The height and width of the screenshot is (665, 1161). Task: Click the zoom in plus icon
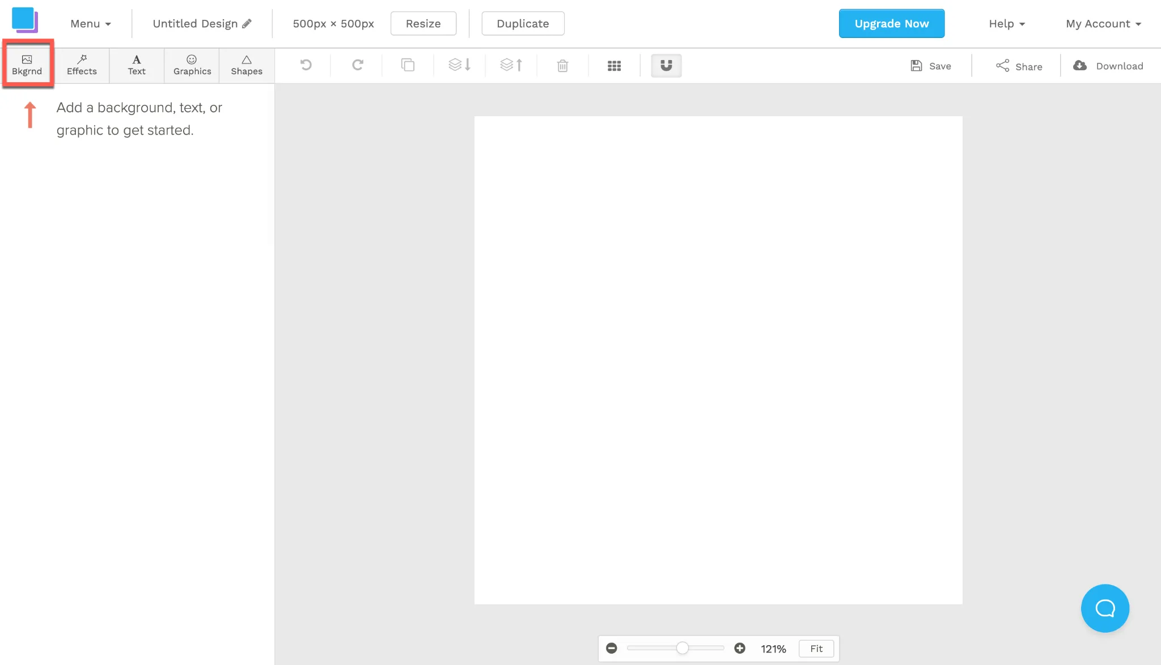740,648
